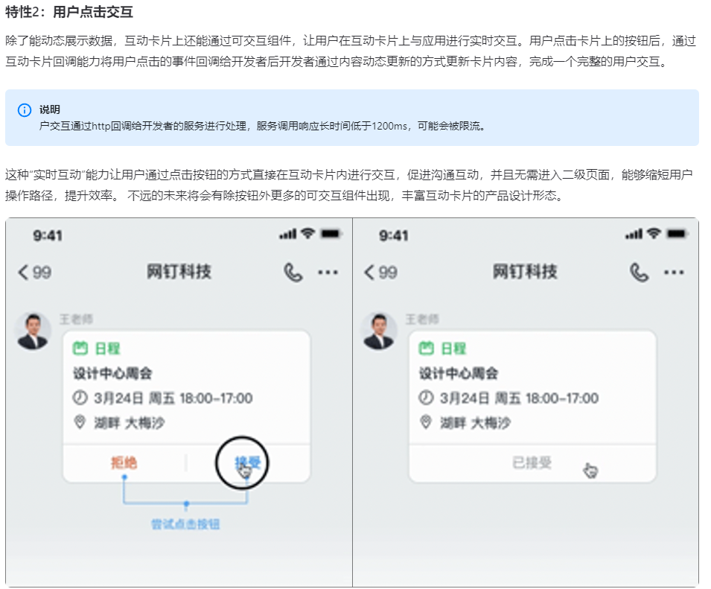The width and height of the screenshot is (711, 589).
Task: Click 设计中心周会 title on 已接受 card
Action: click(459, 373)
